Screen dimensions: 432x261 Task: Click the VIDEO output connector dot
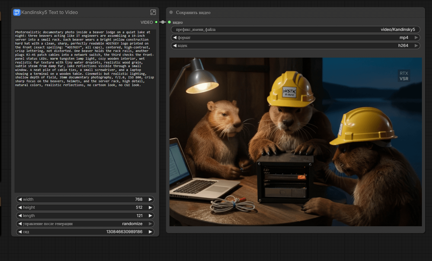coord(156,22)
